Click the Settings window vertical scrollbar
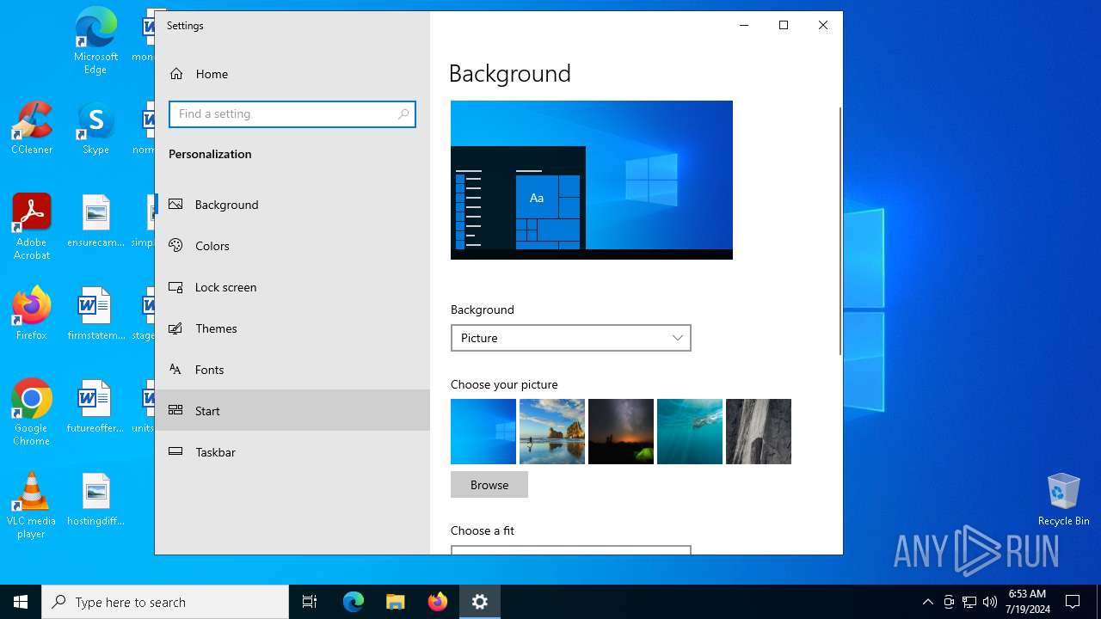This screenshot has height=619, width=1101. 840,230
